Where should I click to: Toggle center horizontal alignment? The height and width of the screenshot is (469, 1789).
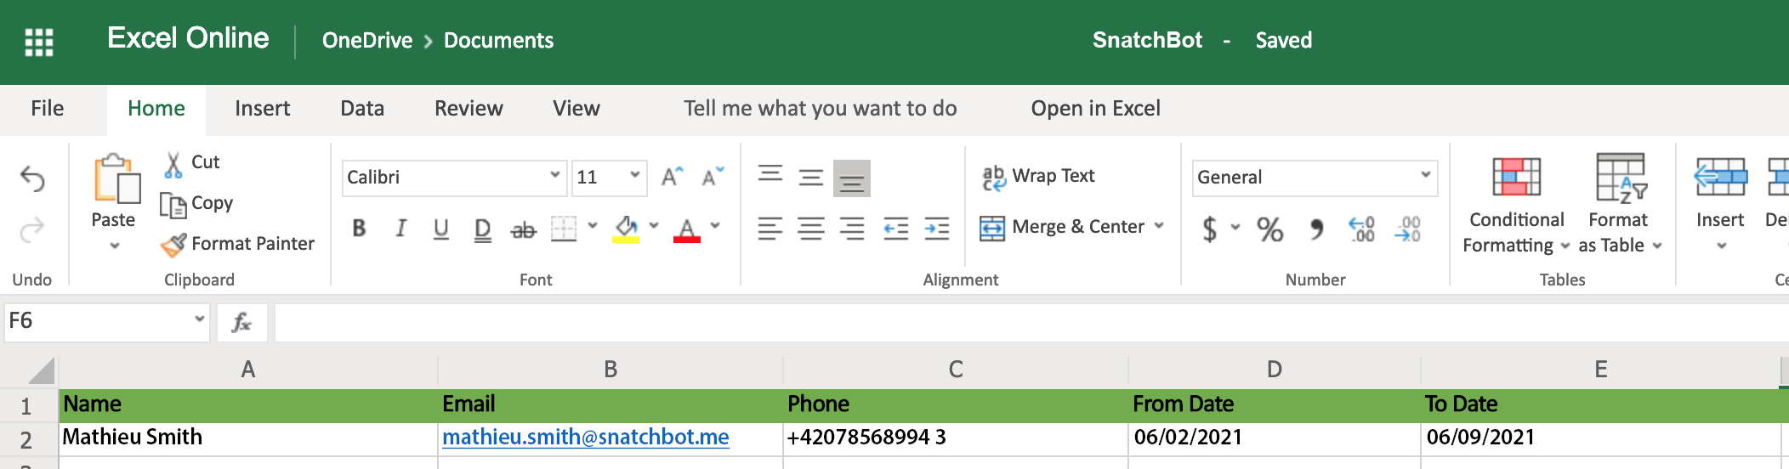click(x=811, y=228)
